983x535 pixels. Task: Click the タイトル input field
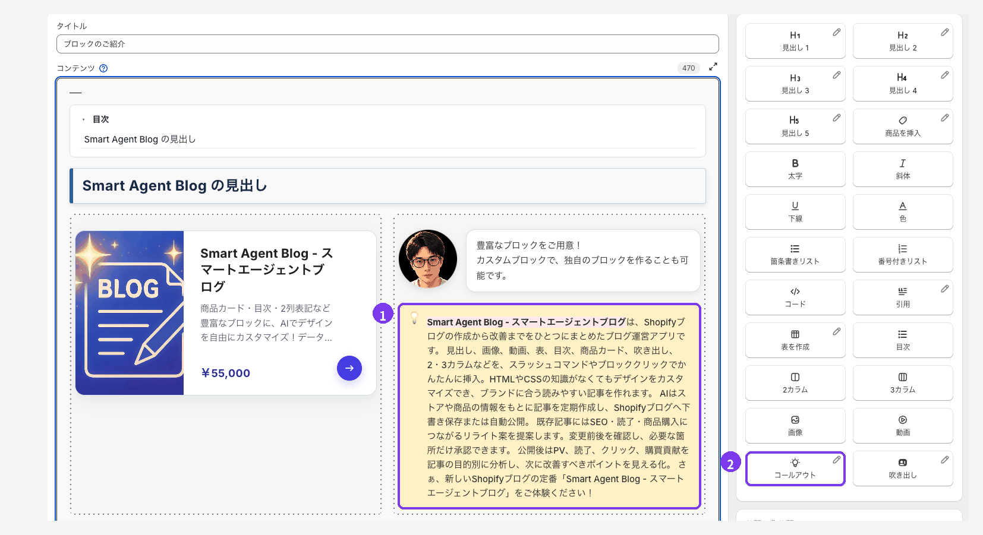tap(387, 44)
